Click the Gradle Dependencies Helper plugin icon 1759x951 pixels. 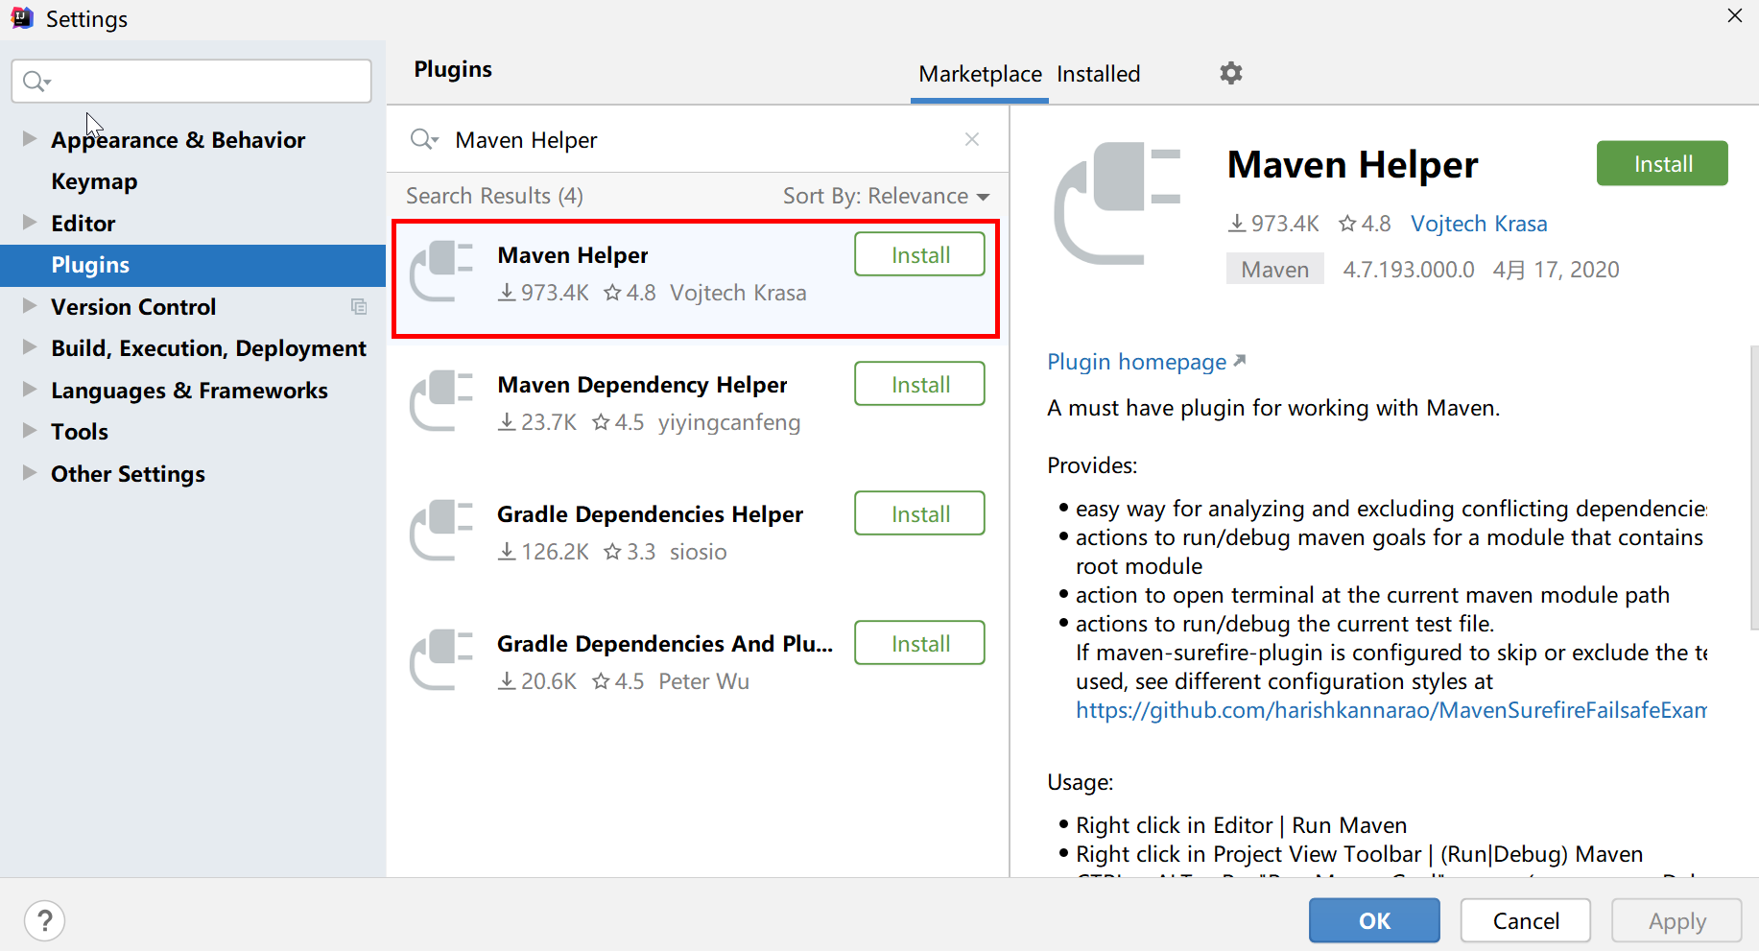pos(441,531)
